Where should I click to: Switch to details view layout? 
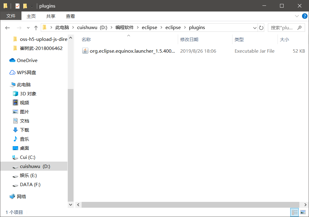point(295,212)
